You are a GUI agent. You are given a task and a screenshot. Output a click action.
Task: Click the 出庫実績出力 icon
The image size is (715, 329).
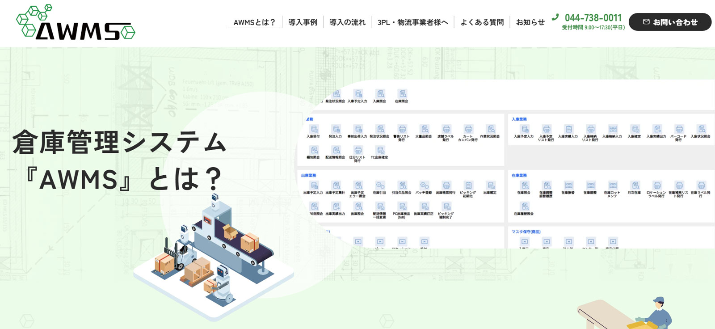336,206
